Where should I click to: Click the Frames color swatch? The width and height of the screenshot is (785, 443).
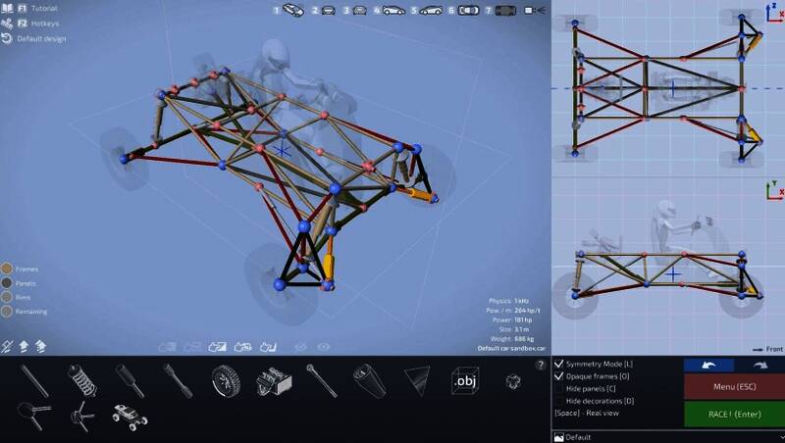point(7,269)
